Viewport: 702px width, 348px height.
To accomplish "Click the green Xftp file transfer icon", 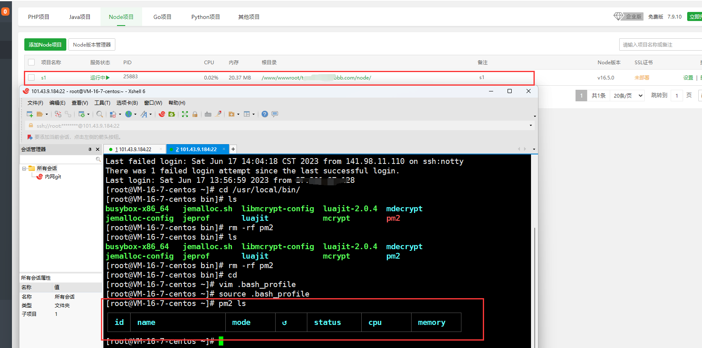I will click(172, 114).
